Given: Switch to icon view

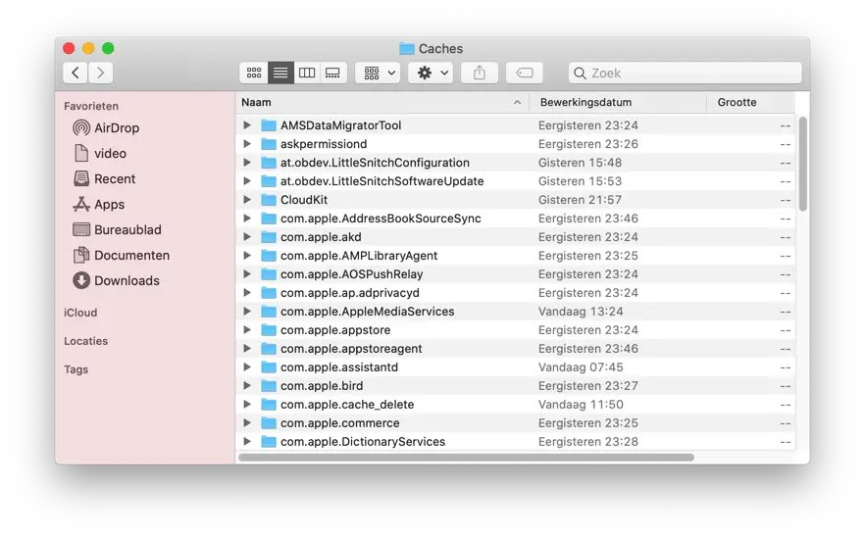Looking at the screenshot, I should tap(254, 73).
